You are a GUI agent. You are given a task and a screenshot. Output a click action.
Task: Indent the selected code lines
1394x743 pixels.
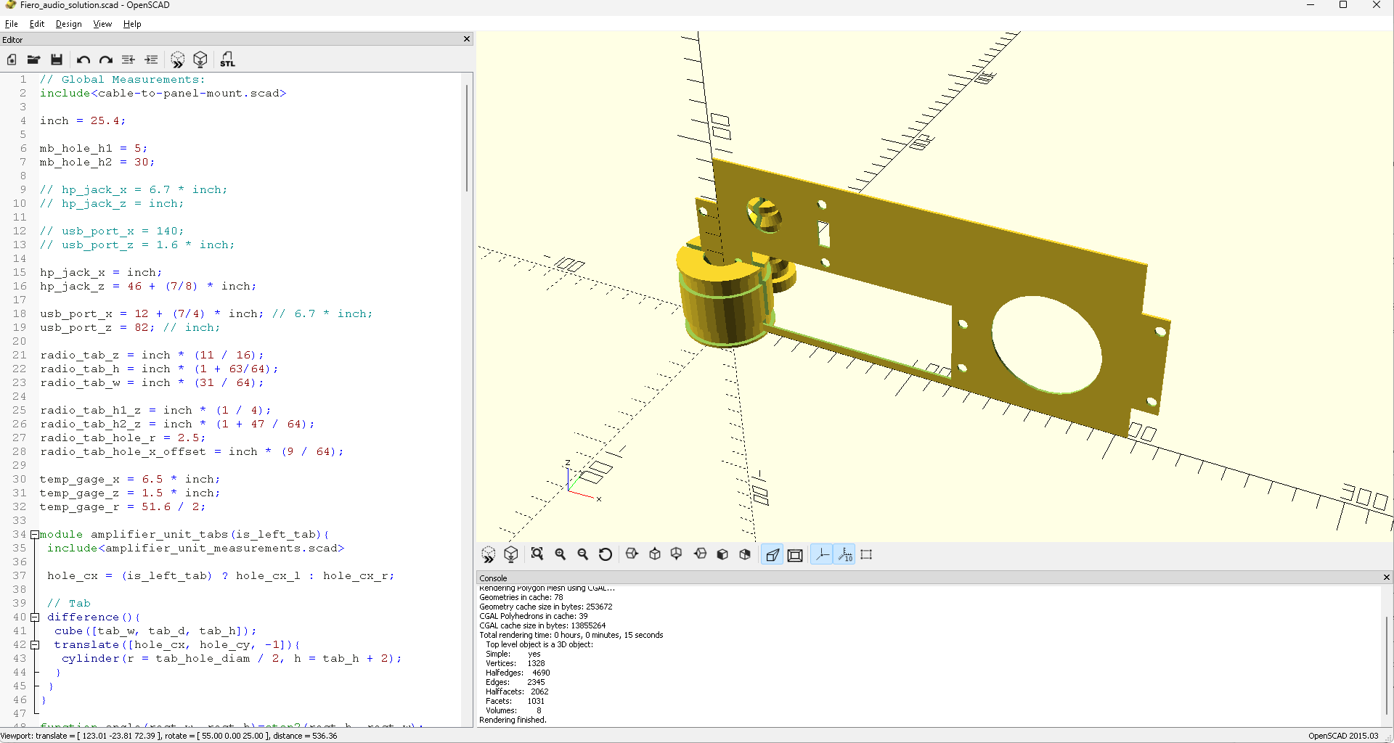(151, 59)
